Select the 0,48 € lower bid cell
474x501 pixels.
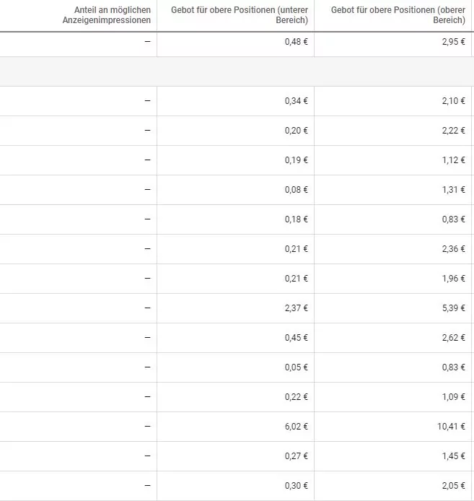pos(235,42)
